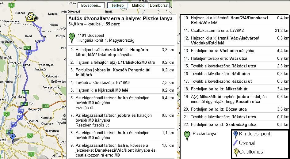Select step 22 turn left Szabadság utca

click(236, 124)
